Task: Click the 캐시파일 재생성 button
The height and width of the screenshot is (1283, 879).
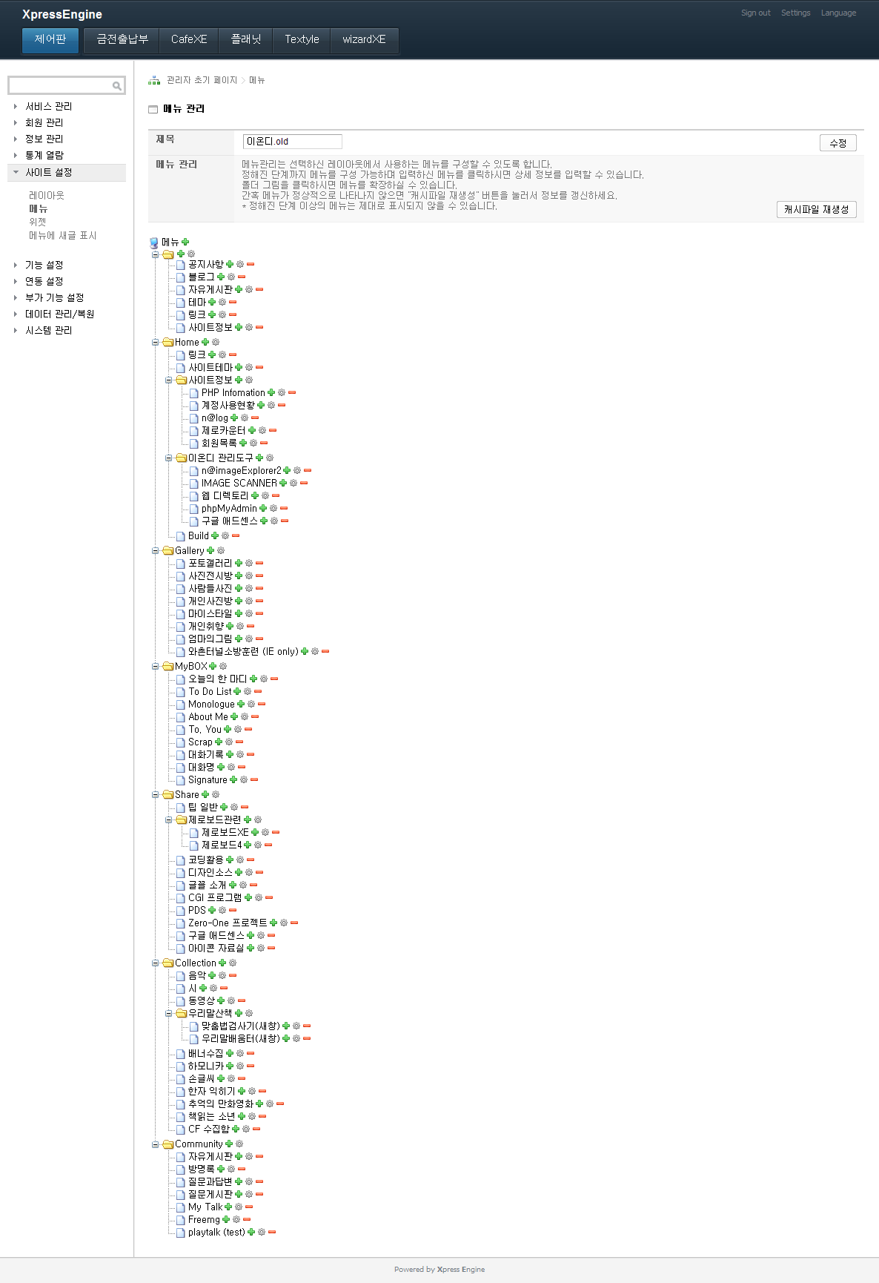Action: [817, 209]
